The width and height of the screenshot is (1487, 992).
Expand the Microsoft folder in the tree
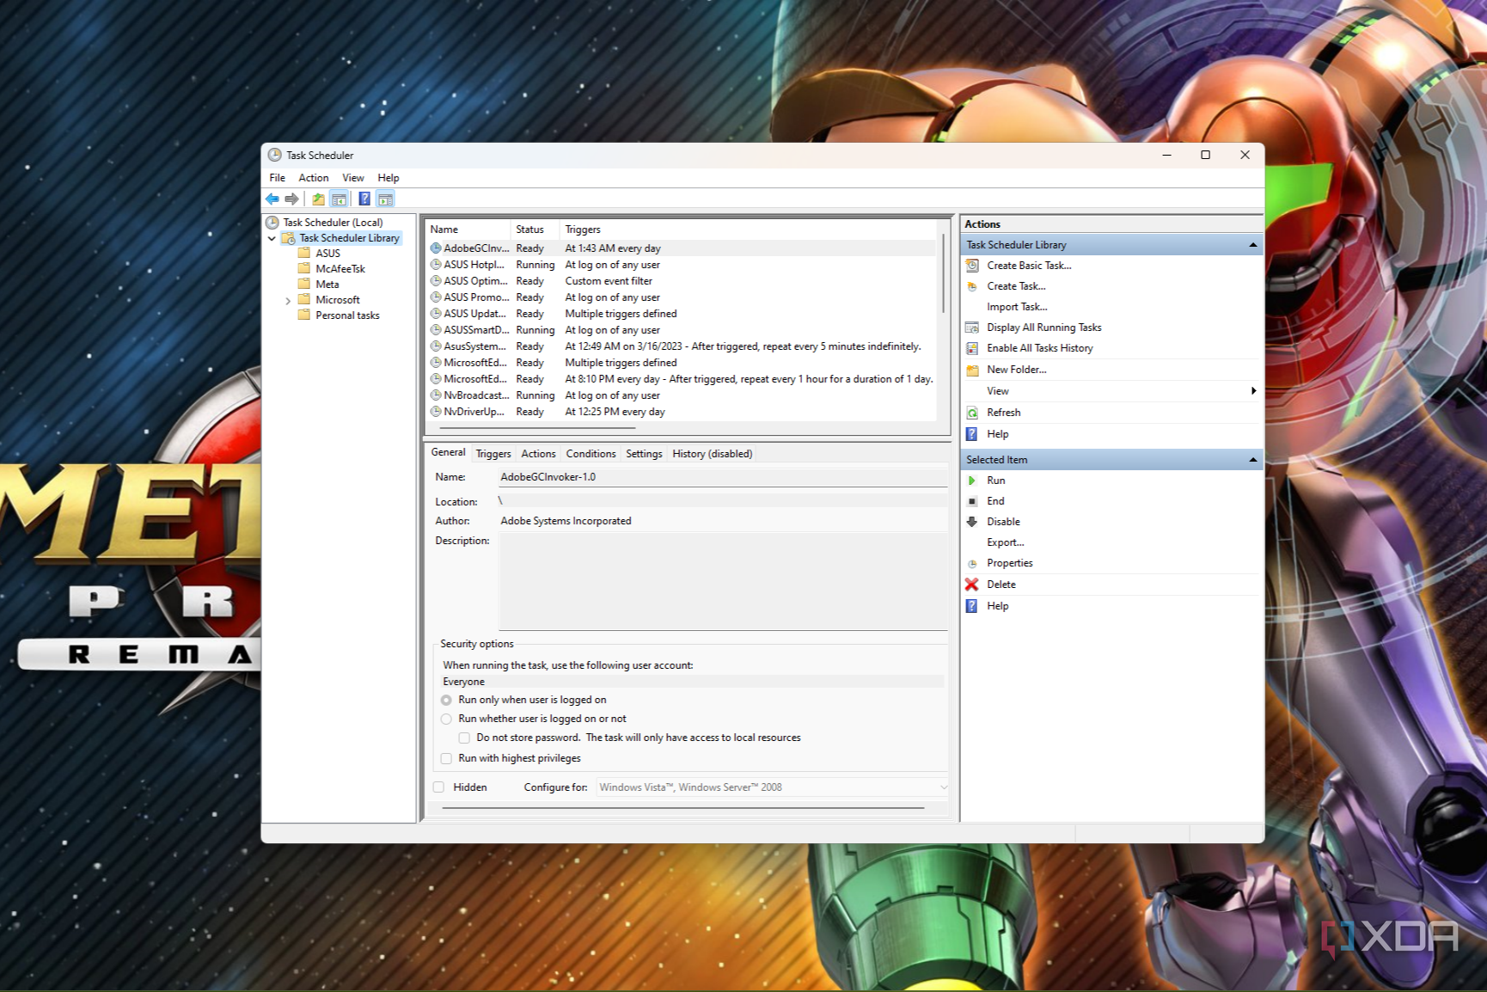289,299
